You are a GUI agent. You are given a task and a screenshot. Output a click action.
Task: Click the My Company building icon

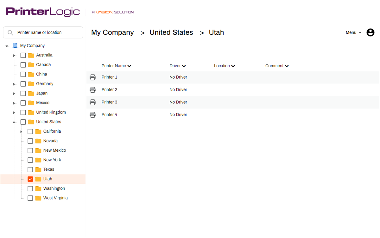pos(15,46)
